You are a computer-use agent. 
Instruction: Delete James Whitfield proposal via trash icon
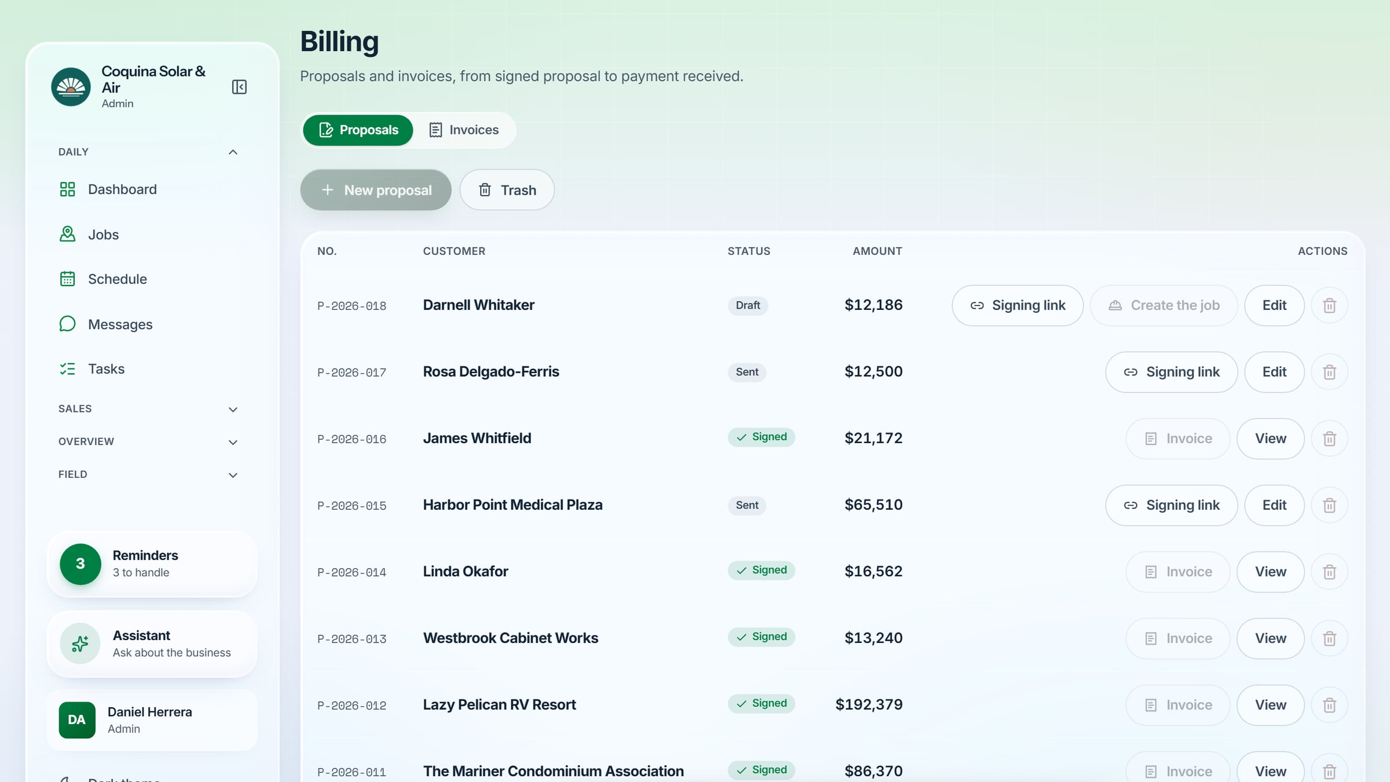coord(1329,438)
